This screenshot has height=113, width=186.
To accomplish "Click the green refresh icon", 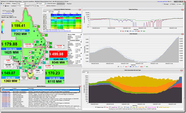I will tap(184, 4).
